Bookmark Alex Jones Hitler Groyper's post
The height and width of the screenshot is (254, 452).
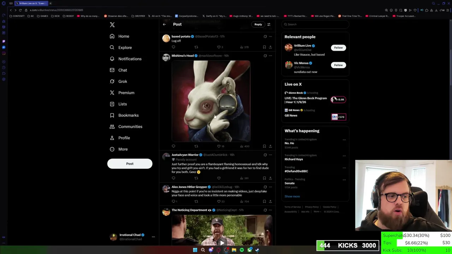pos(264,201)
